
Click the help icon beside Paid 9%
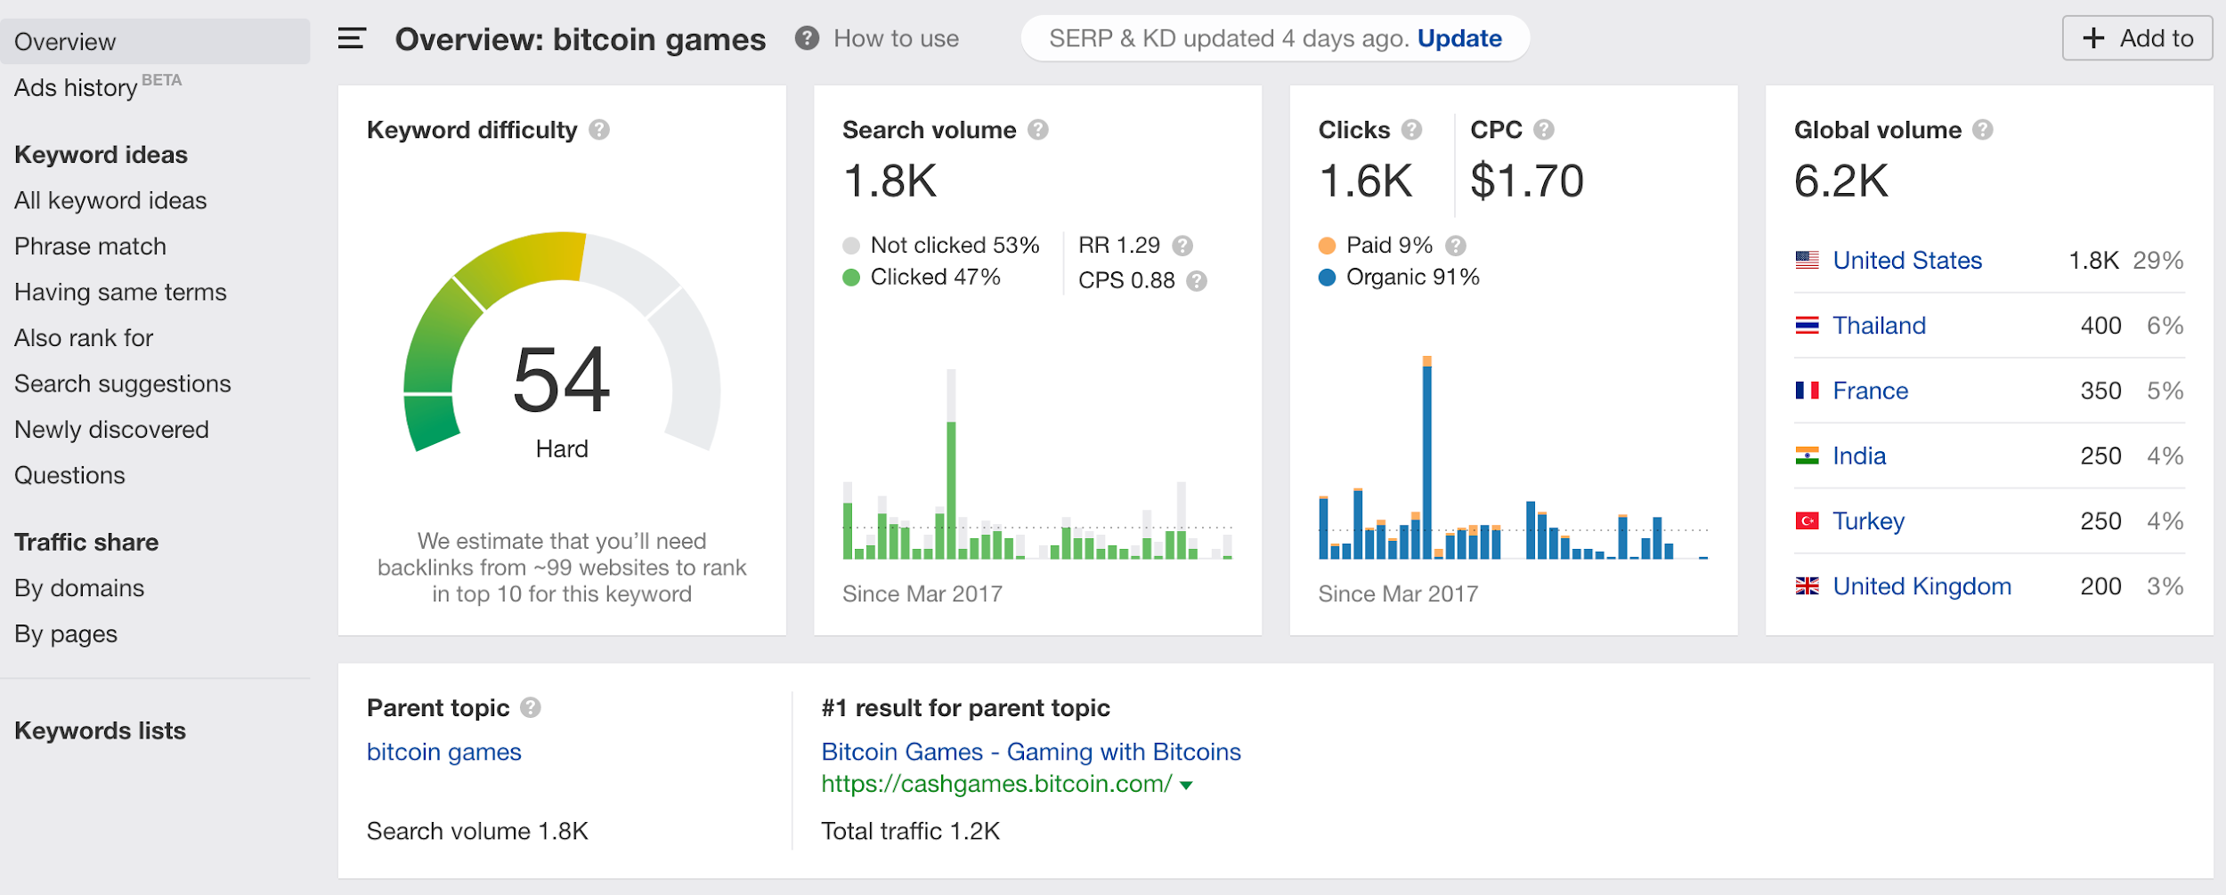1455,246
